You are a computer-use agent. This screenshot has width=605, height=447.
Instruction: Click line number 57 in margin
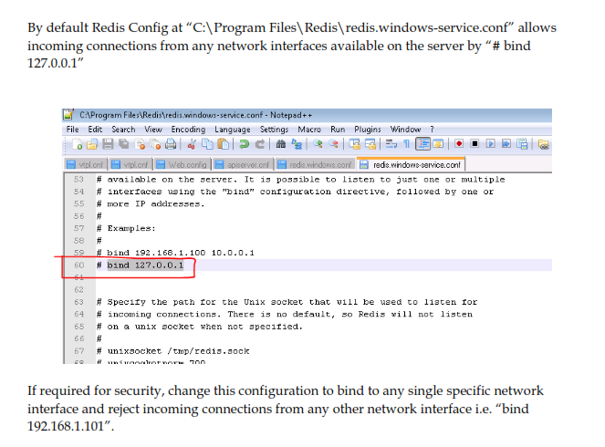(79, 228)
